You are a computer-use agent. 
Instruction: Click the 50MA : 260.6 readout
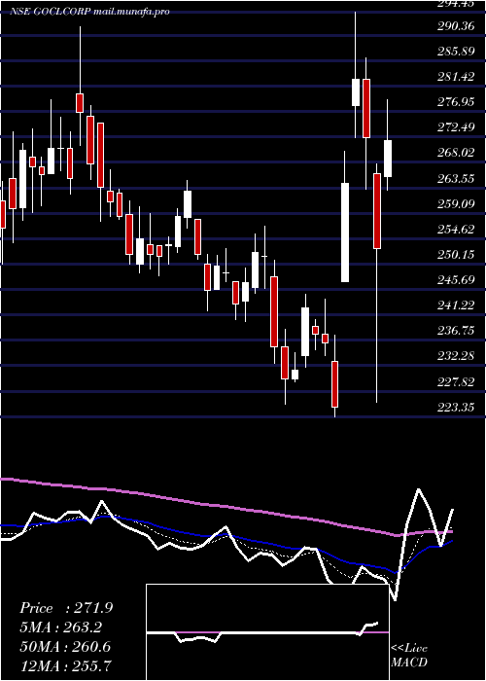65,647
